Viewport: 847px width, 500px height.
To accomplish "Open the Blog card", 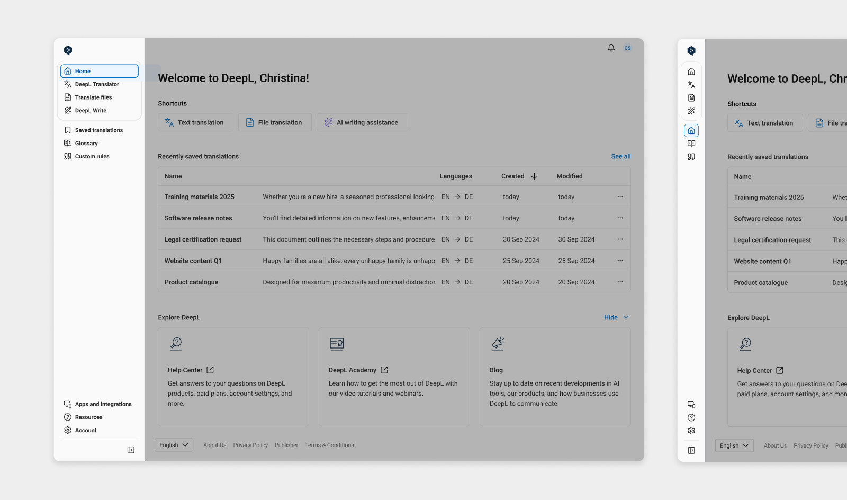I will [555, 377].
